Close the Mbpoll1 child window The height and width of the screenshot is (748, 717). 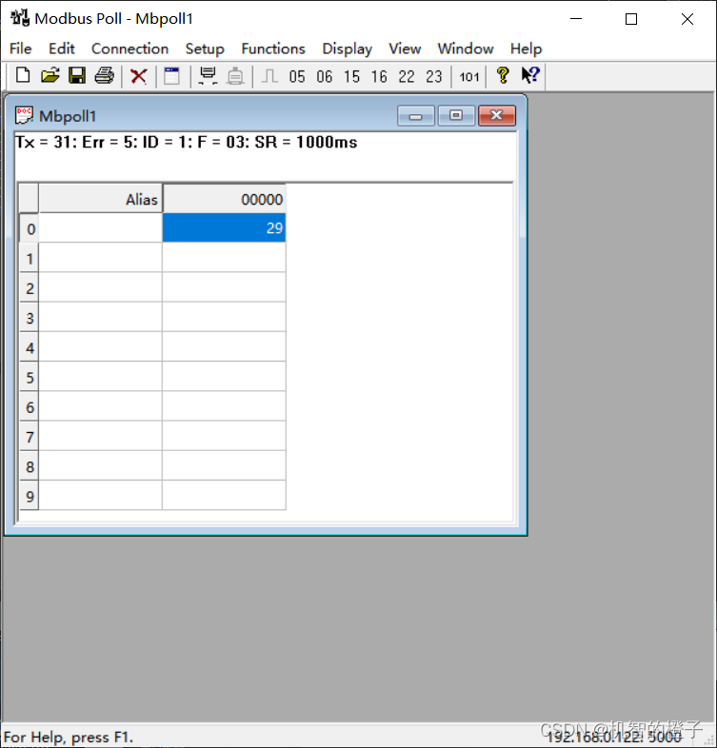coord(497,116)
